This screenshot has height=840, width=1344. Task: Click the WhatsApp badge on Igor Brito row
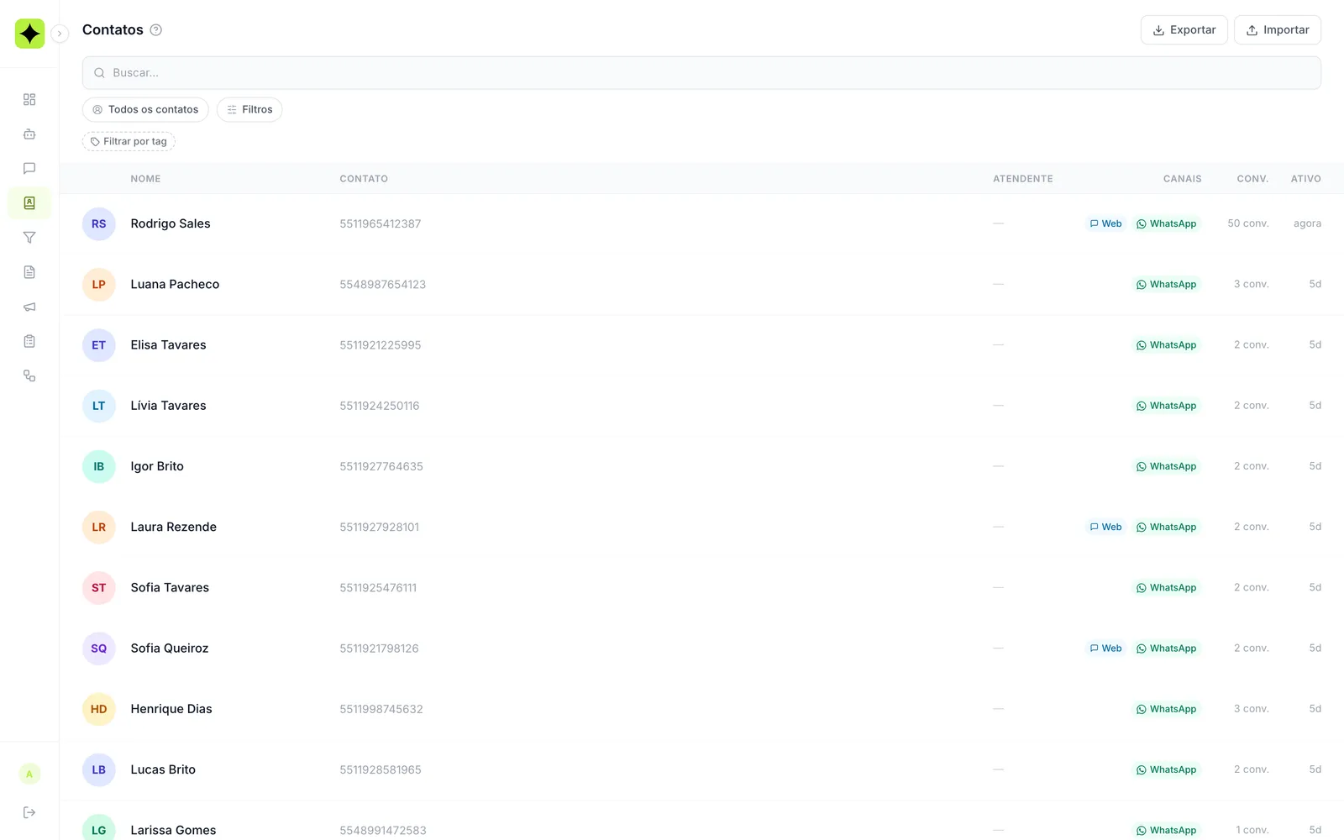click(1166, 467)
